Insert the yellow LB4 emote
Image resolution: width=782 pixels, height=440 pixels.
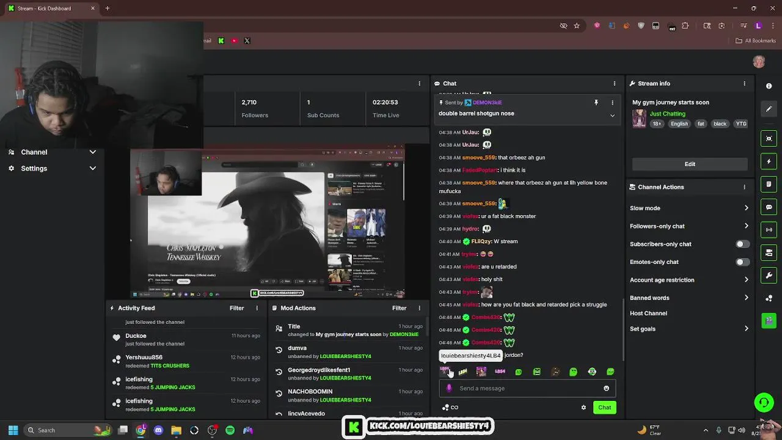(463, 372)
